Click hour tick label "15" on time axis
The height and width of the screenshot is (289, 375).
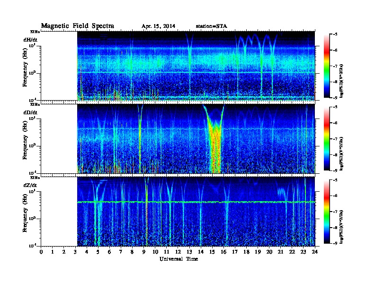[x=212, y=252]
